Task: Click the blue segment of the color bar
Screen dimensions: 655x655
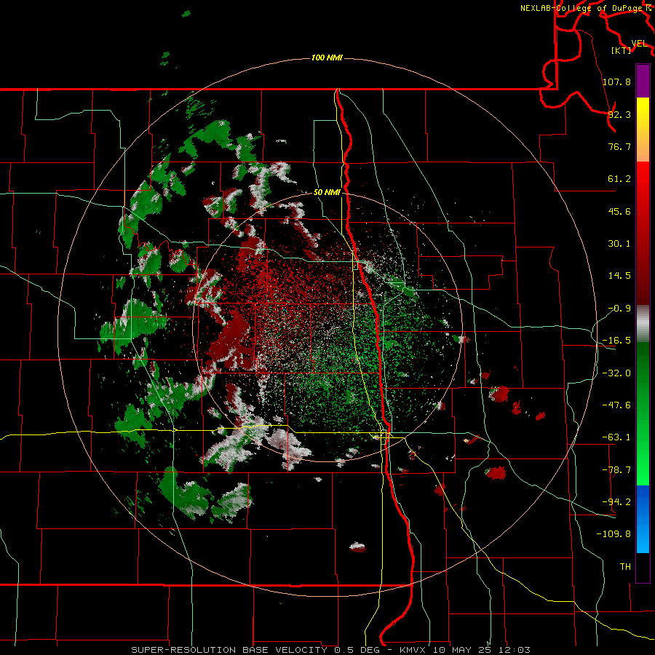Action: click(x=643, y=519)
